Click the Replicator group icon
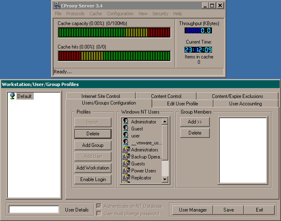 click(x=126, y=177)
